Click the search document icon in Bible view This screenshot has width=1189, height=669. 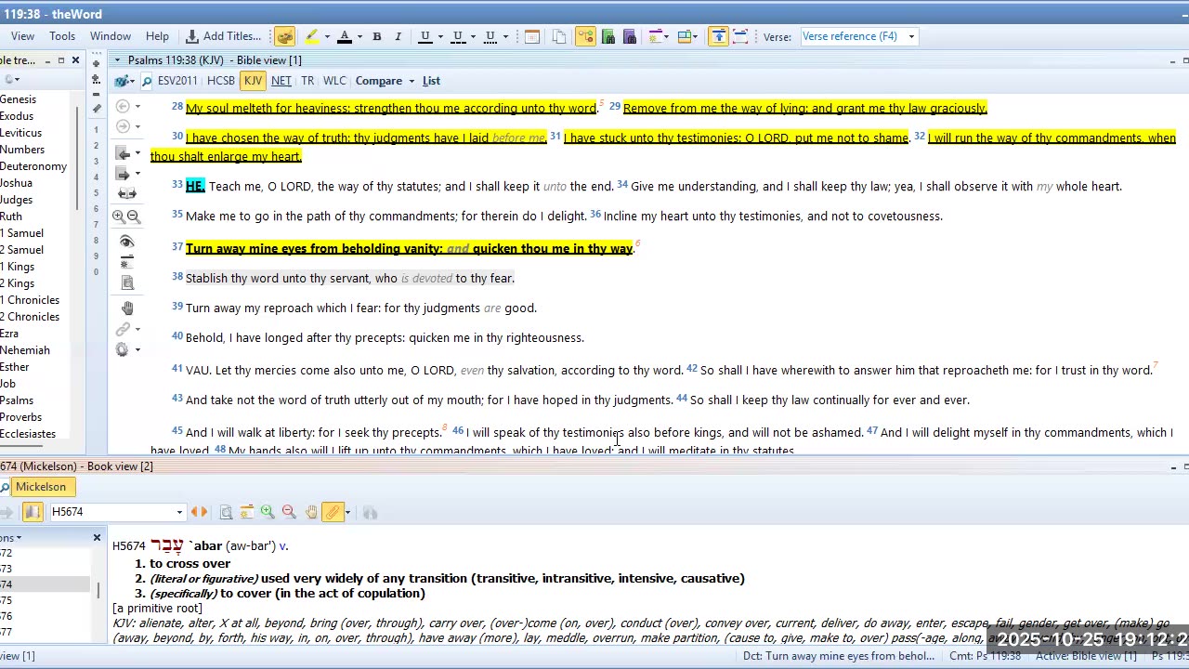coord(127,283)
